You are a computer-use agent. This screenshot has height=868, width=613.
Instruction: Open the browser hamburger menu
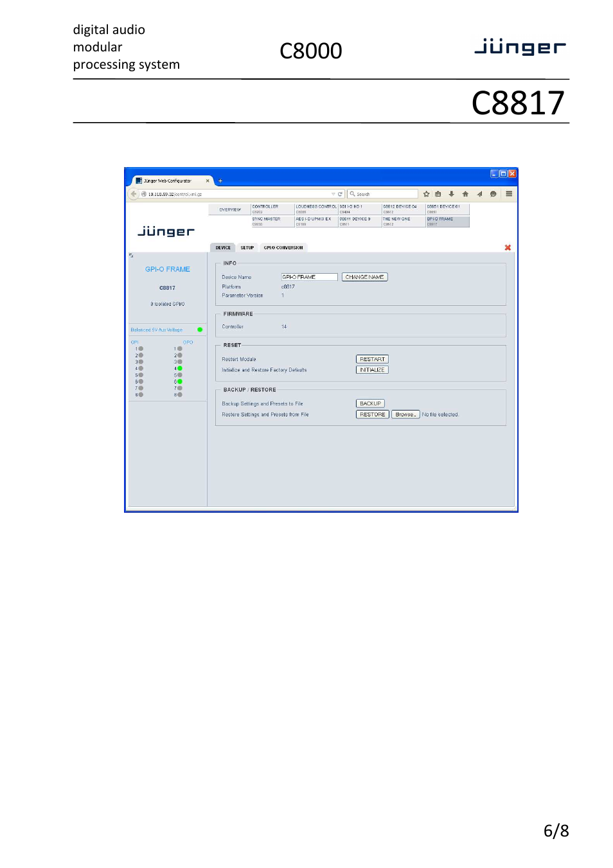click(x=509, y=194)
